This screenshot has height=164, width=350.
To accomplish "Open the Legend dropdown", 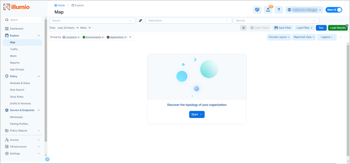I will point(327,37).
